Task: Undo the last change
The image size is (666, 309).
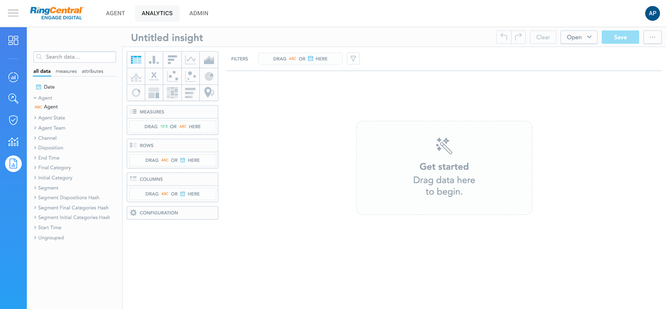Action: tap(504, 37)
